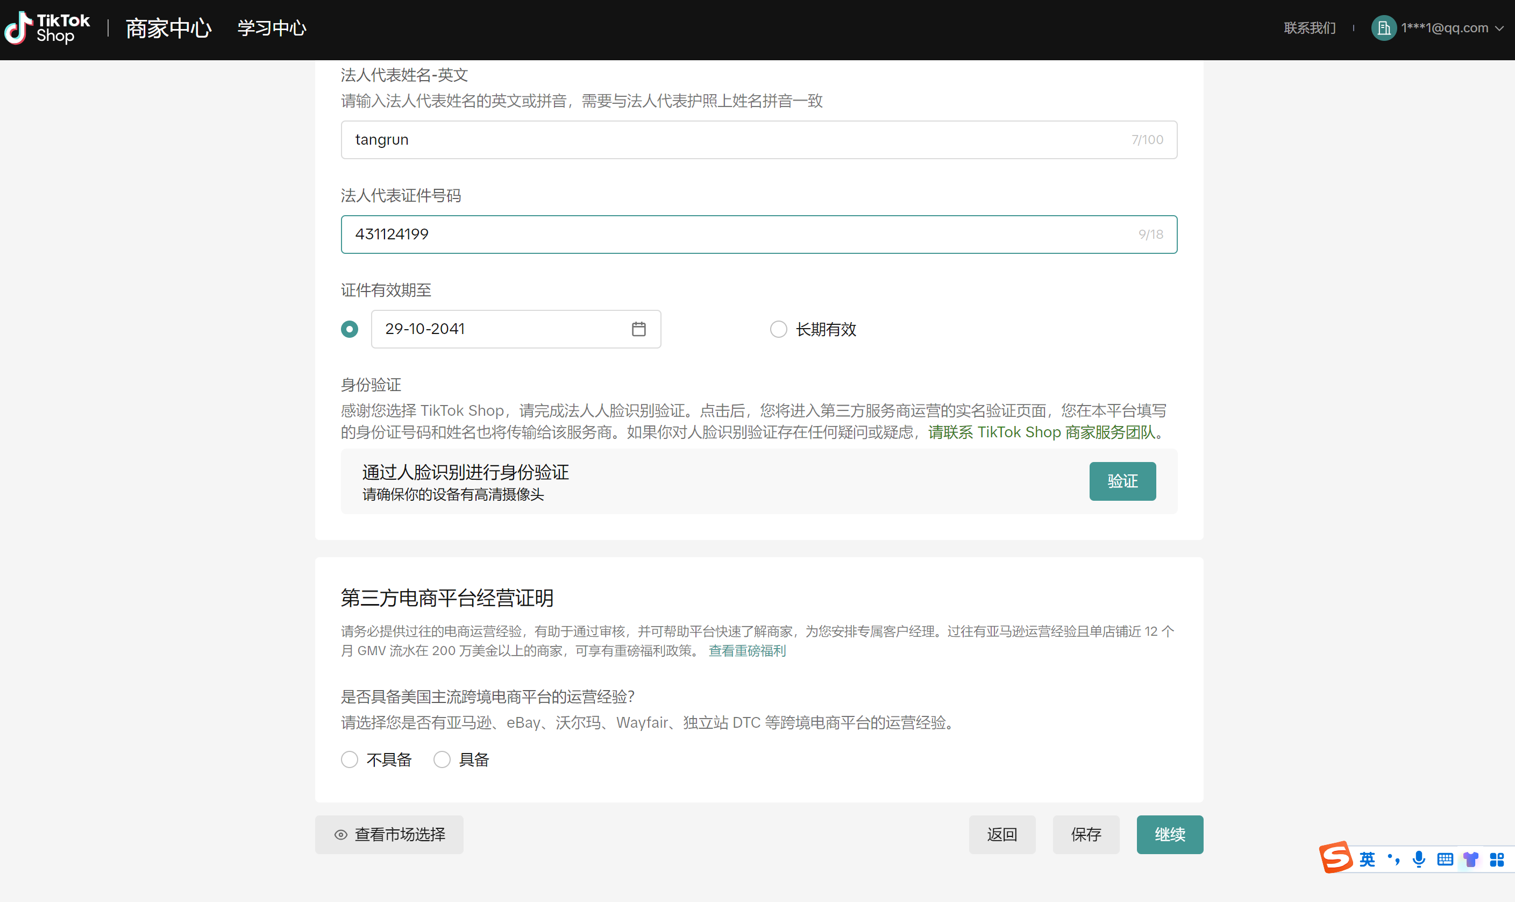Open the Sogou toolbox grid icon
This screenshot has width=1515, height=902.
pos(1497,859)
